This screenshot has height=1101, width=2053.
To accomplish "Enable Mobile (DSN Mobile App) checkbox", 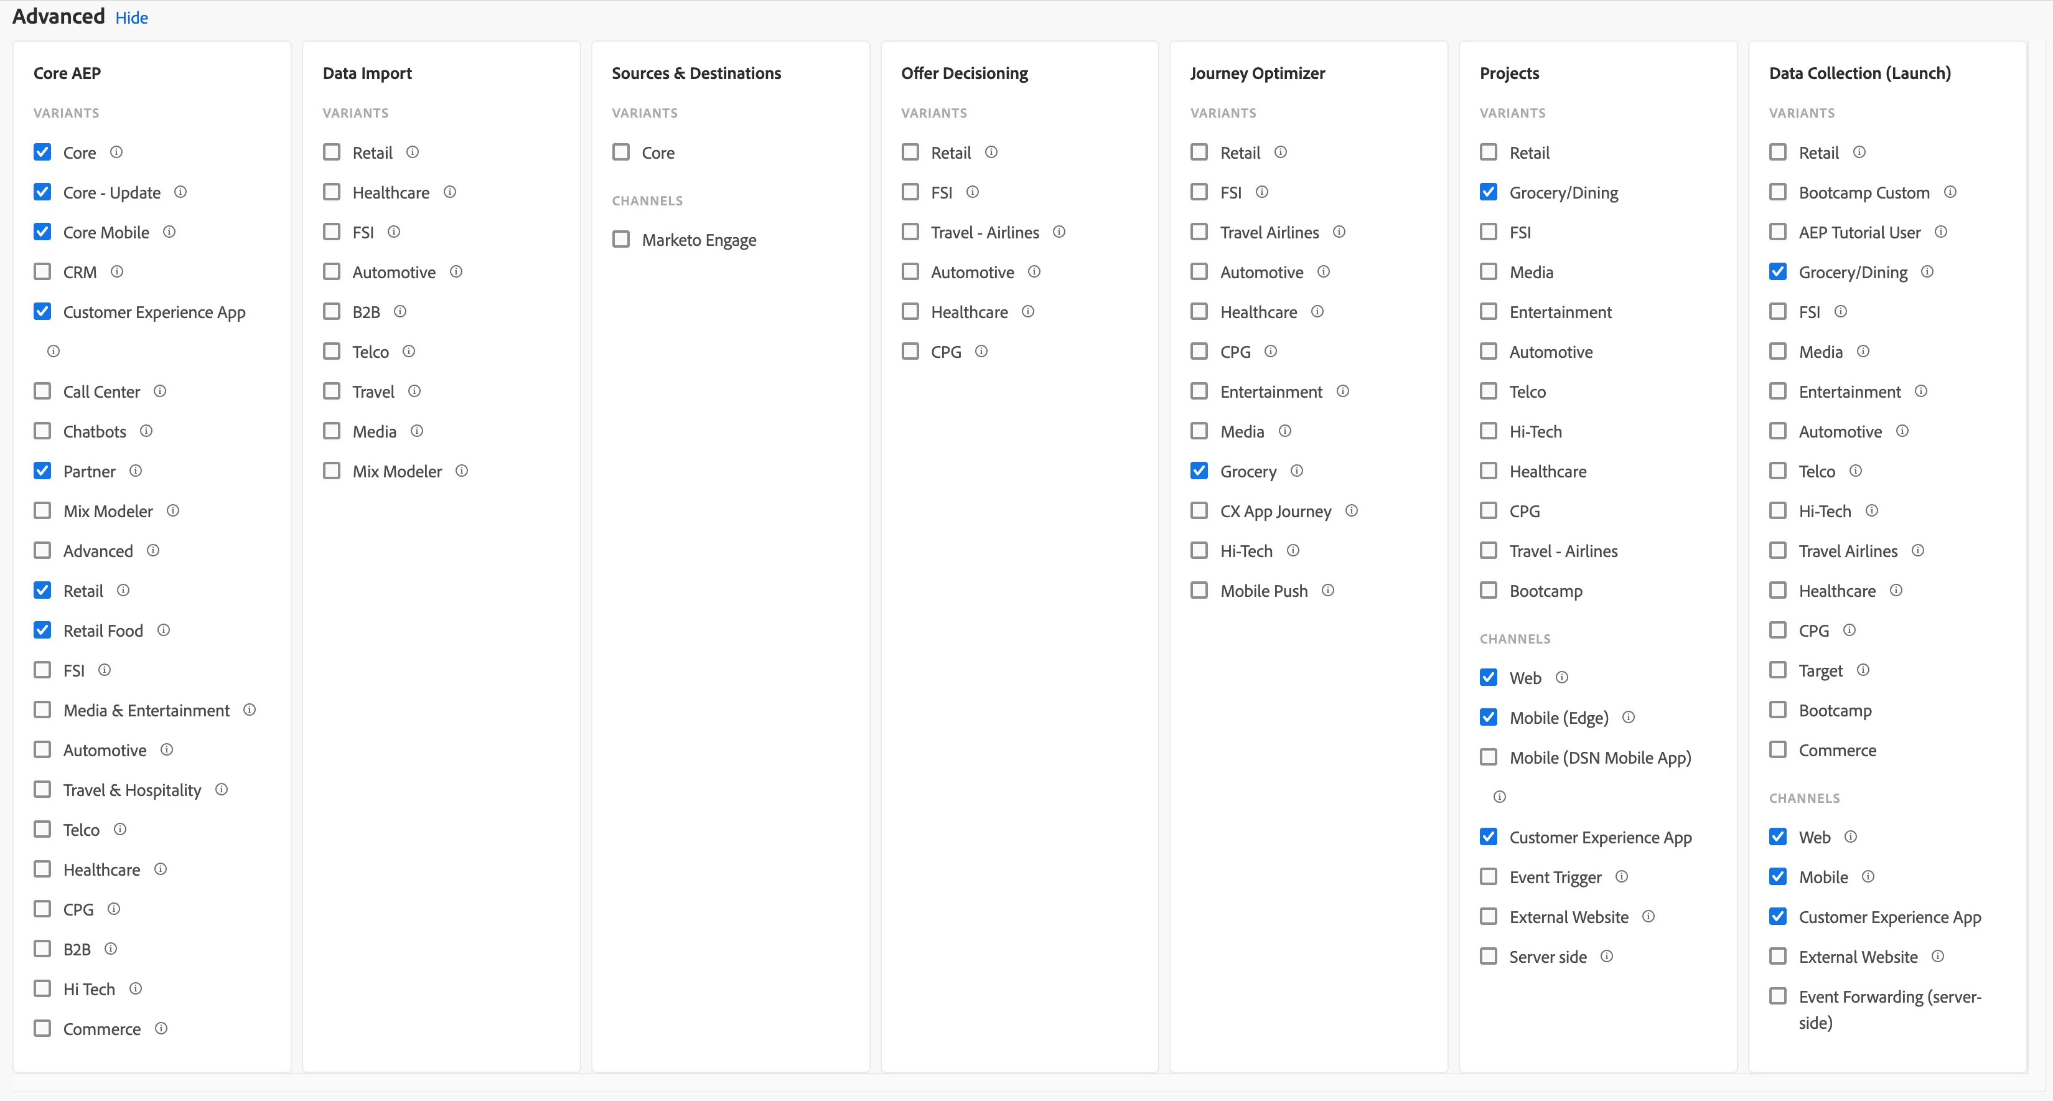I will (x=1489, y=757).
